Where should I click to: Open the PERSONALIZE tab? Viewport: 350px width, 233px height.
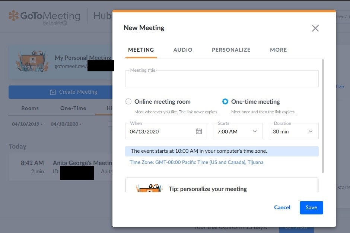pos(231,49)
